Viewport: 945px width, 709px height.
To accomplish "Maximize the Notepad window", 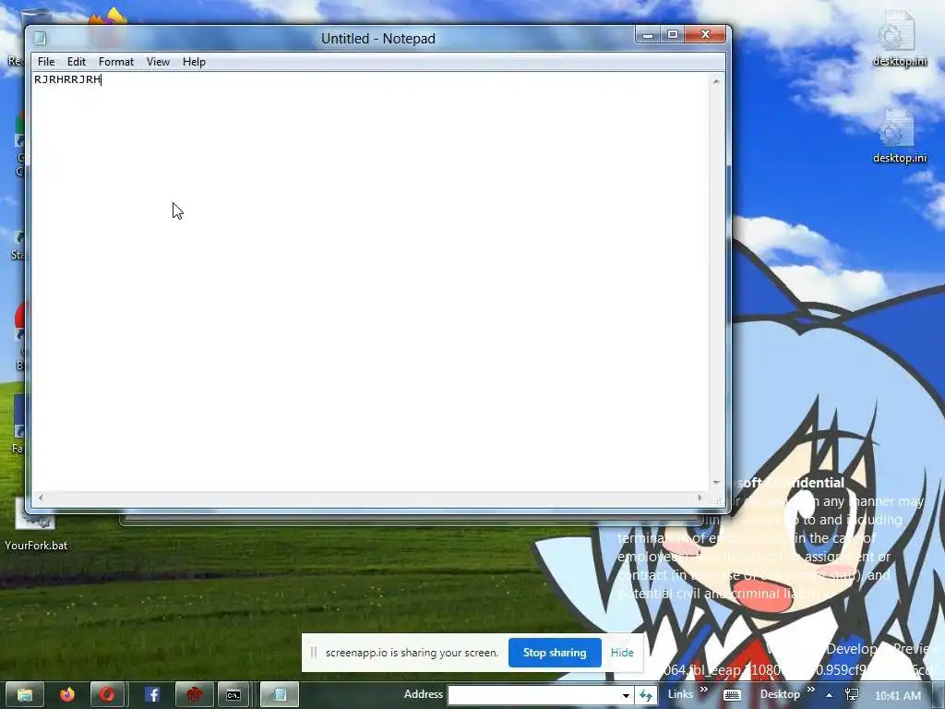I will coord(673,35).
